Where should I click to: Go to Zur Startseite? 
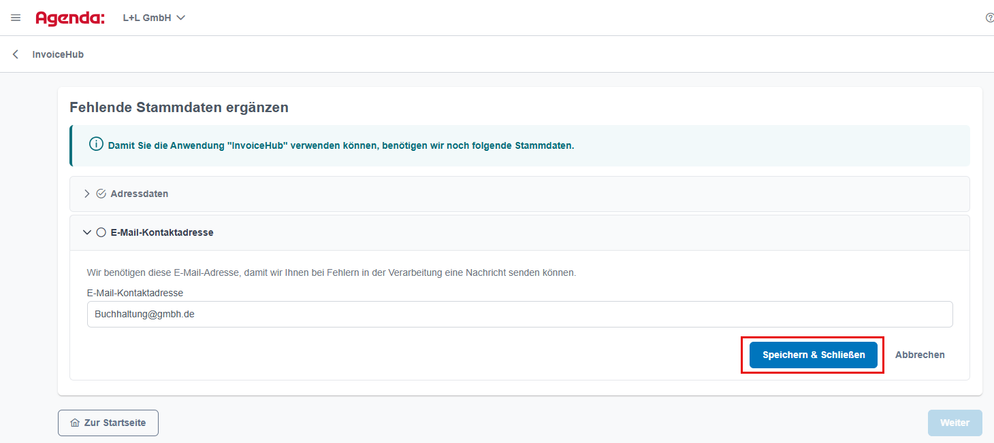108,423
